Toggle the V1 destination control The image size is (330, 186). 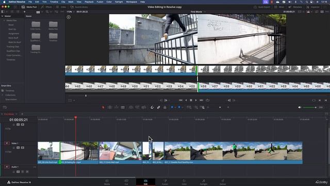[7, 143]
